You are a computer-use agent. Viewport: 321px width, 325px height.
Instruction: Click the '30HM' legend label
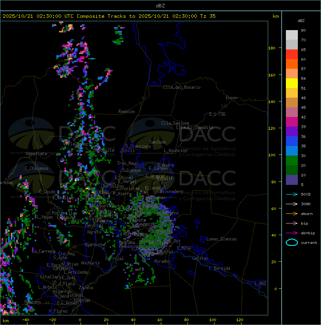click(306, 204)
